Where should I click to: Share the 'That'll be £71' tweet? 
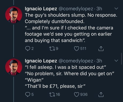tap(101, 94)
